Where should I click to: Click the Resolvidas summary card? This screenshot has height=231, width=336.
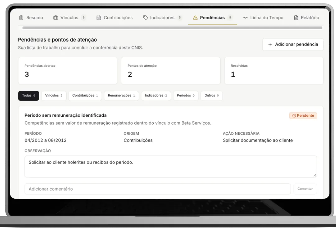tap(274, 70)
